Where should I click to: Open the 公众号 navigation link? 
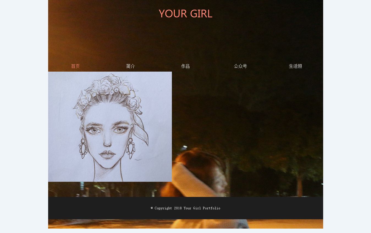coord(240,66)
